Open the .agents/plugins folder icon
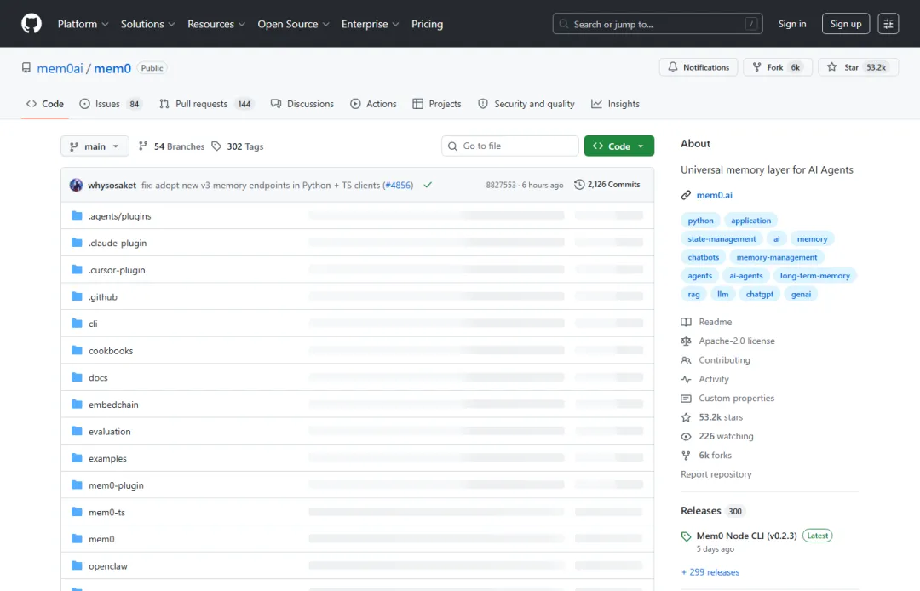Image resolution: width=920 pixels, height=591 pixels. click(77, 215)
